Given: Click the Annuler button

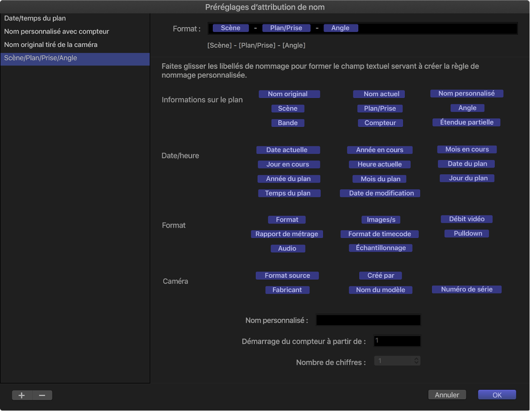Looking at the screenshot, I should (447, 395).
